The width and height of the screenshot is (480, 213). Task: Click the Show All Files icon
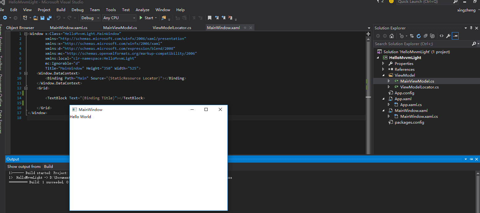click(x=432, y=36)
